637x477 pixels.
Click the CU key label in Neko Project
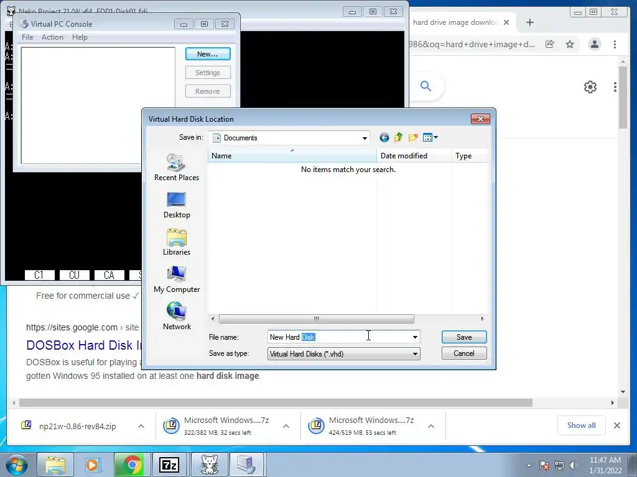click(75, 275)
